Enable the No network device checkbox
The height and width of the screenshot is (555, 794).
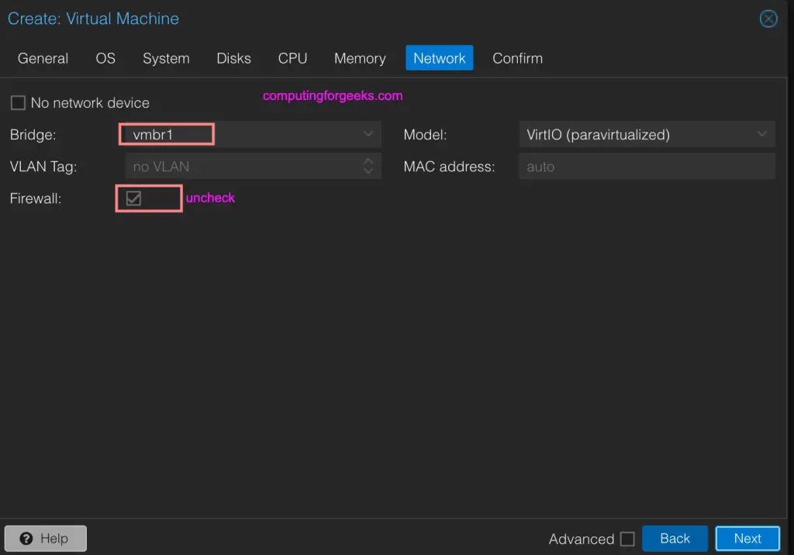pyautogui.click(x=19, y=103)
